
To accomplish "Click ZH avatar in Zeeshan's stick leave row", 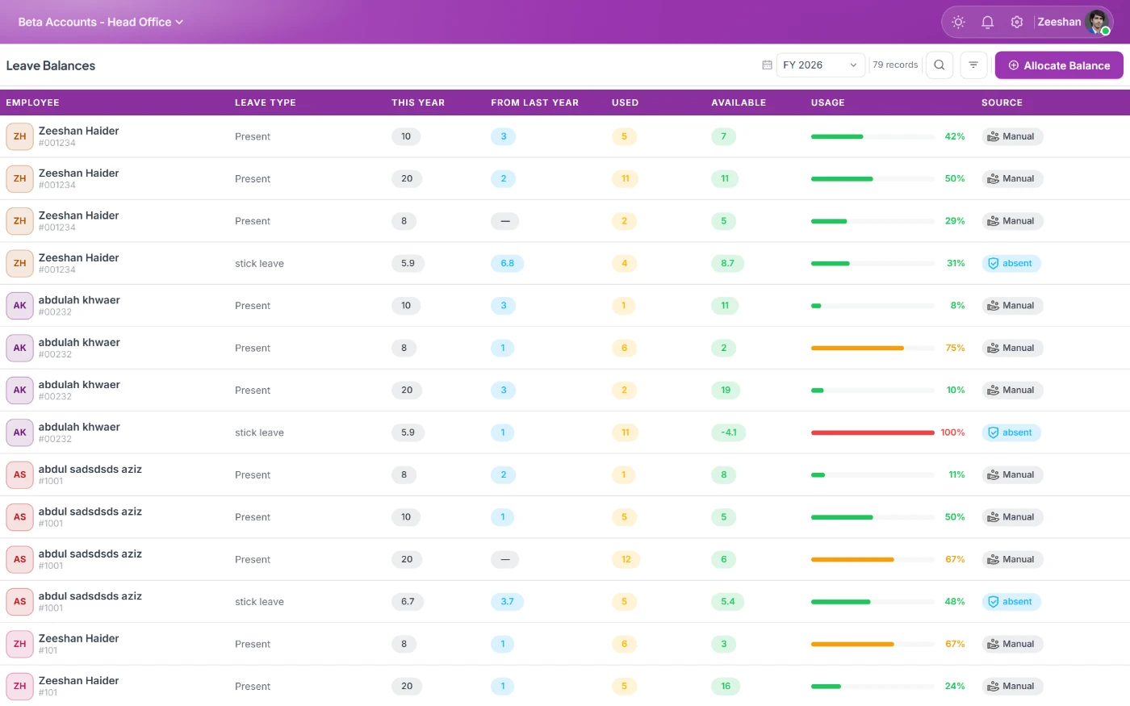I will (x=19, y=263).
